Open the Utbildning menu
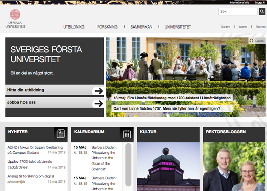The width and height of the screenshot is (267, 191). coord(74,27)
